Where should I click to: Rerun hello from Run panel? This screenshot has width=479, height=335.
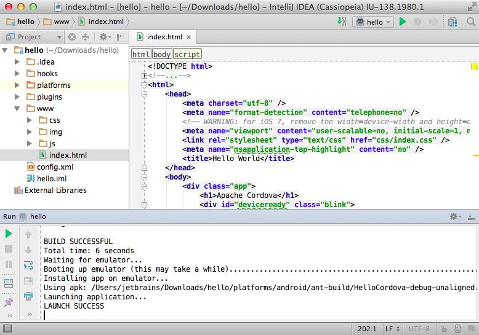point(9,234)
